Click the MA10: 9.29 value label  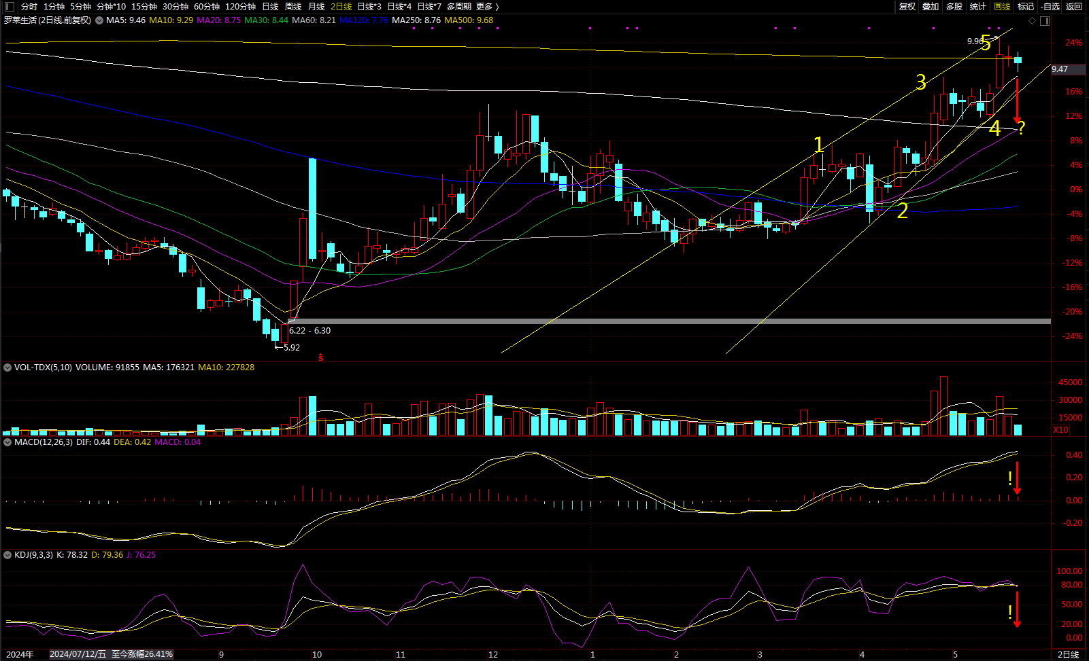point(171,20)
